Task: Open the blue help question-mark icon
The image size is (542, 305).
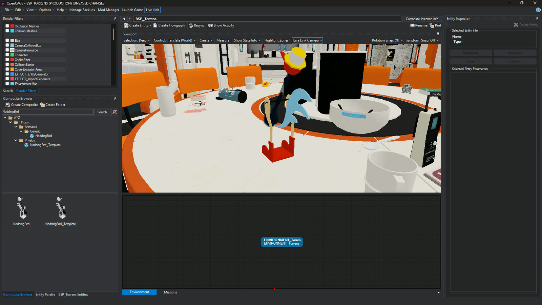Action: [x=538, y=10]
